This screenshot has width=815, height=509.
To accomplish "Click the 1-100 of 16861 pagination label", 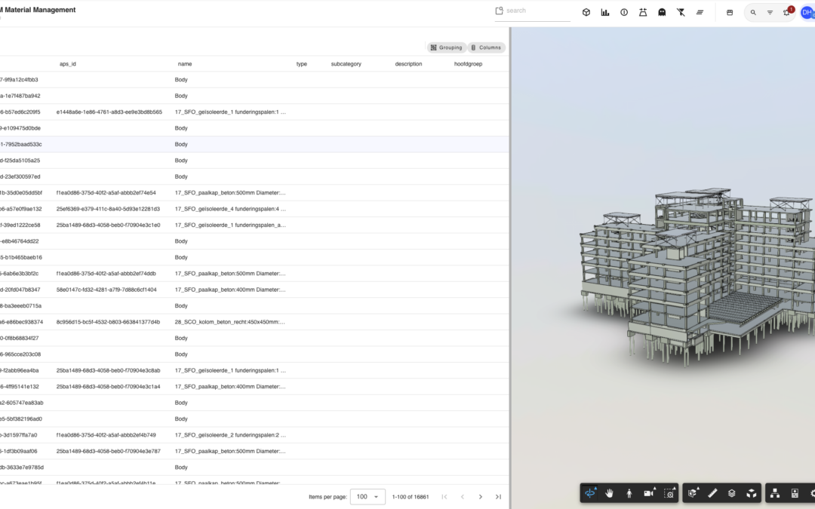I will coord(410,497).
